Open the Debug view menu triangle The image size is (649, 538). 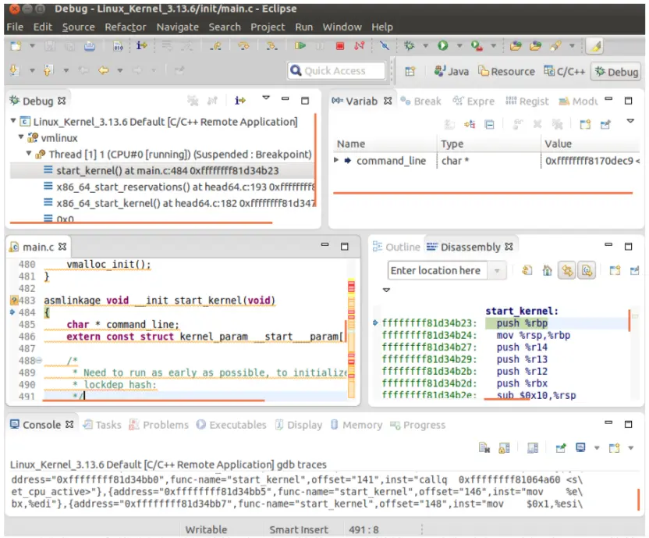click(x=266, y=98)
